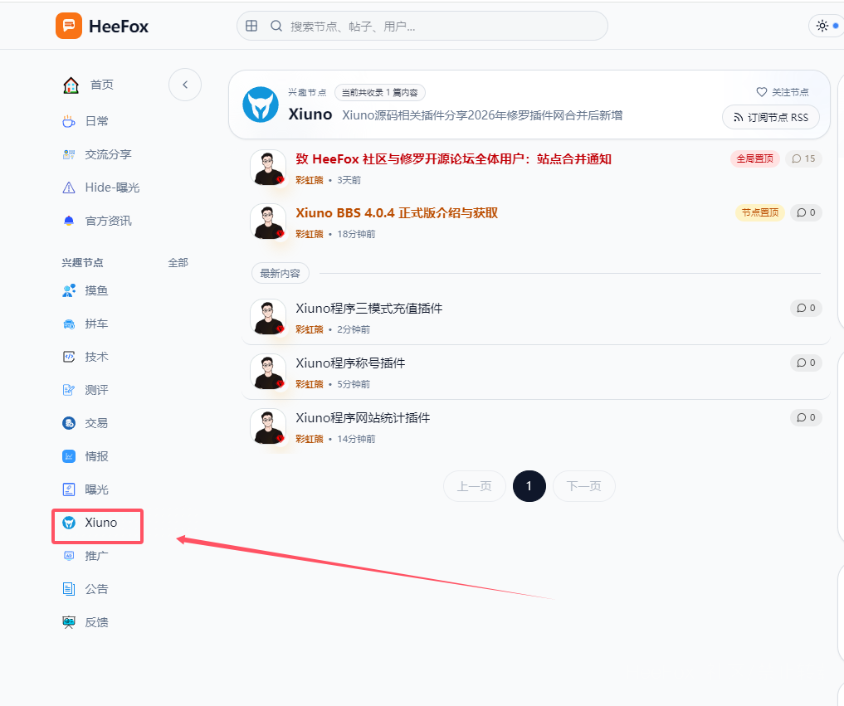844x706 pixels.
Task: Open the 拼车 interest node icon
Action: click(68, 324)
